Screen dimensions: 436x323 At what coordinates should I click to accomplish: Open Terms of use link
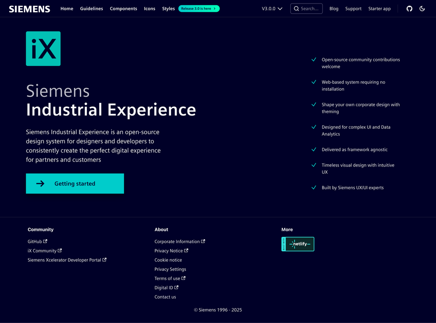[170, 278]
